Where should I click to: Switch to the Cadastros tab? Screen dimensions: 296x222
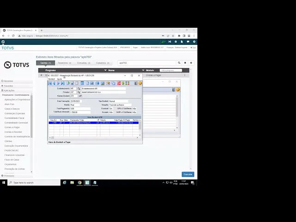pos(103,63)
